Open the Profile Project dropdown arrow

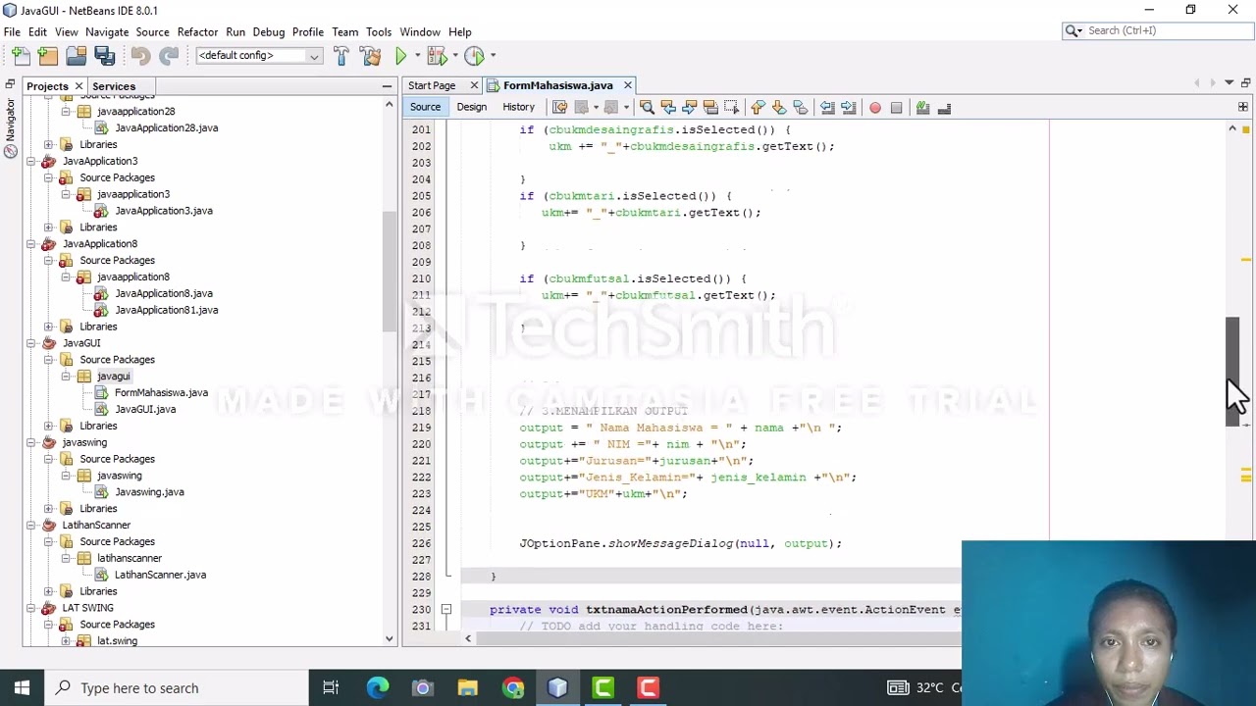pos(493,56)
